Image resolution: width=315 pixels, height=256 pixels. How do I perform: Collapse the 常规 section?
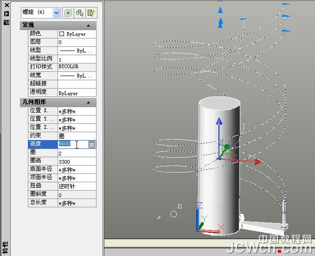[88, 26]
